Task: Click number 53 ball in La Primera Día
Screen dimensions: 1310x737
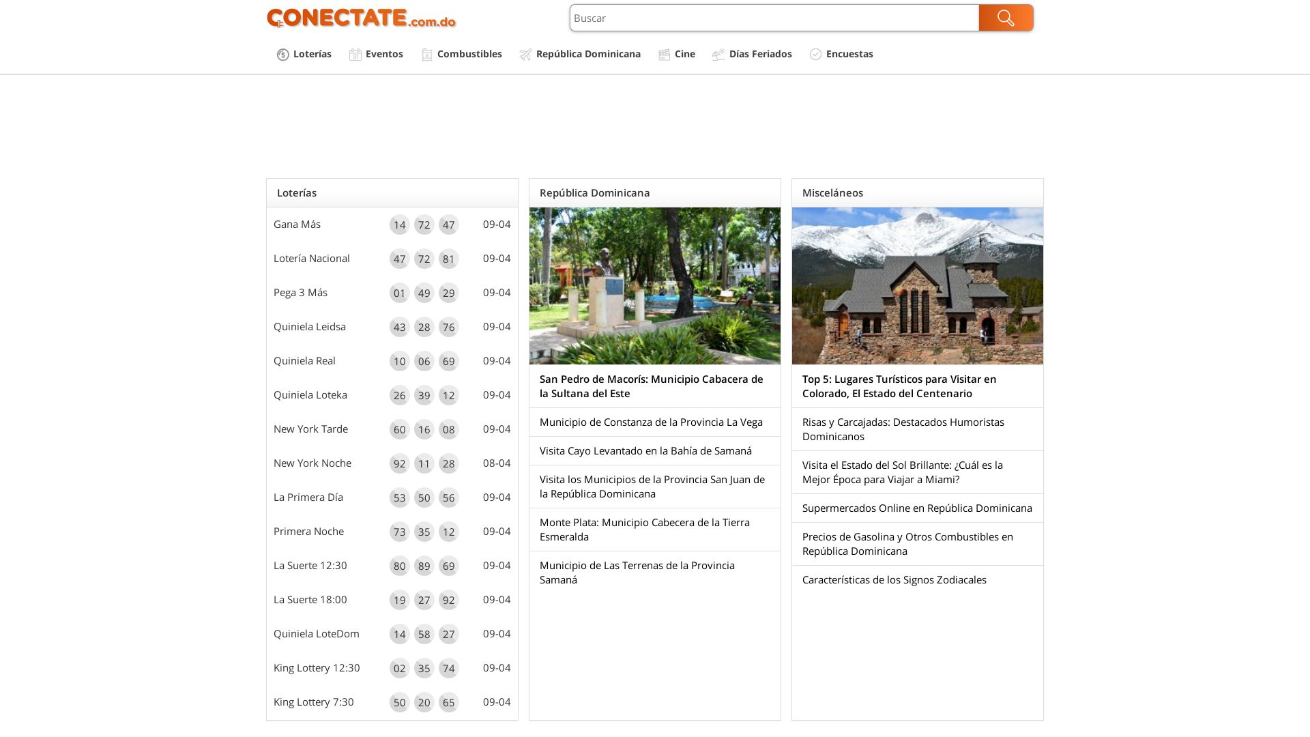Action: (x=399, y=497)
